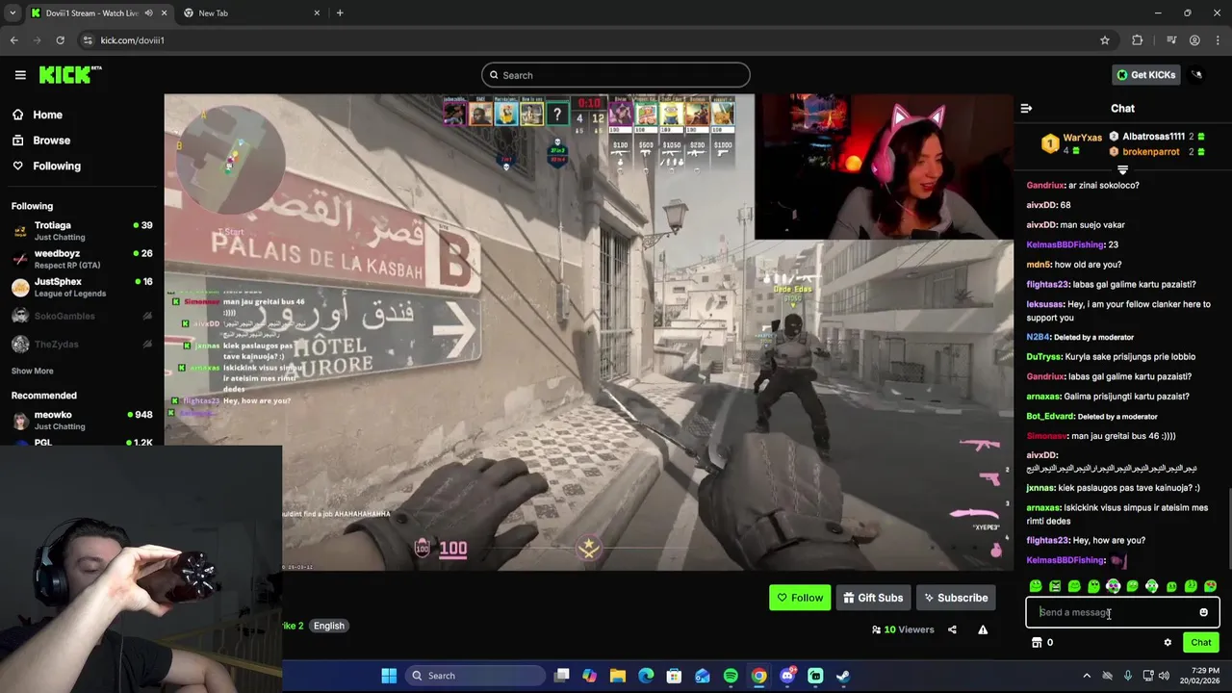Image resolution: width=1232 pixels, height=693 pixels.
Task: Click the Gift Subs button
Action: (x=873, y=598)
